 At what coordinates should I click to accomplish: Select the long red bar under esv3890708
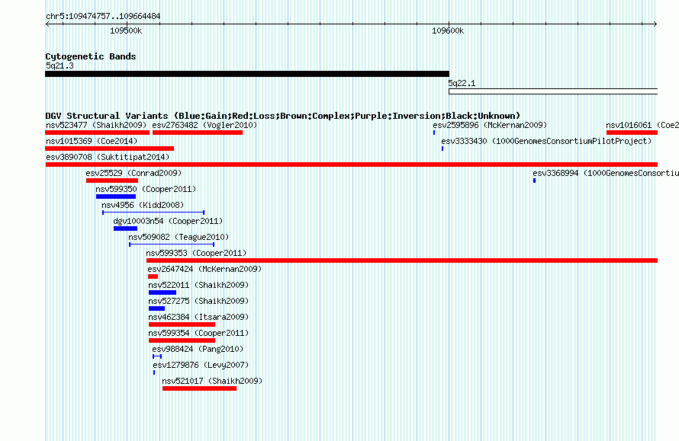(x=351, y=165)
